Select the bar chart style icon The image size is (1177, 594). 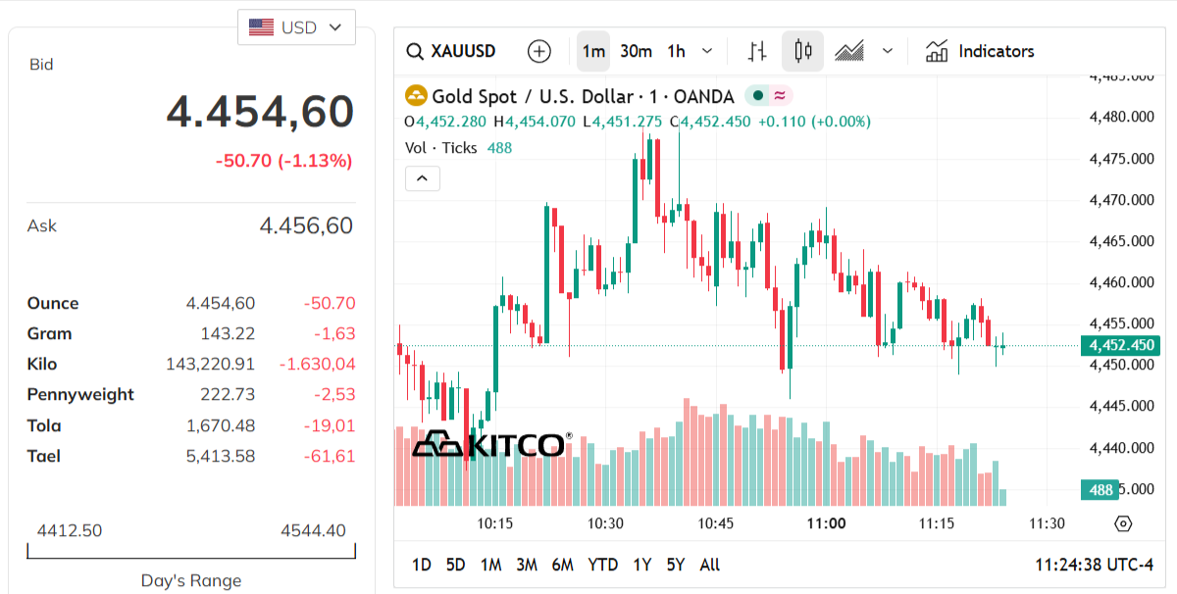[756, 50]
